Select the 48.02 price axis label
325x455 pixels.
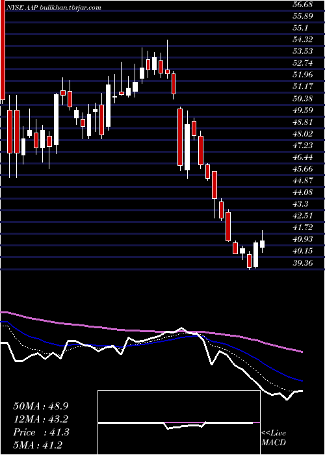pos(302,134)
